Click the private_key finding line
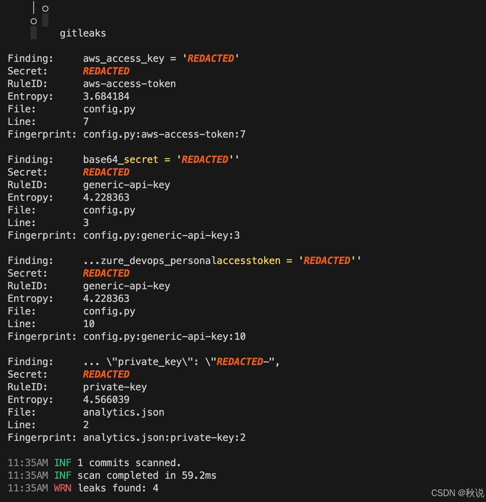The height and width of the screenshot is (502, 486). tap(181, 362)
